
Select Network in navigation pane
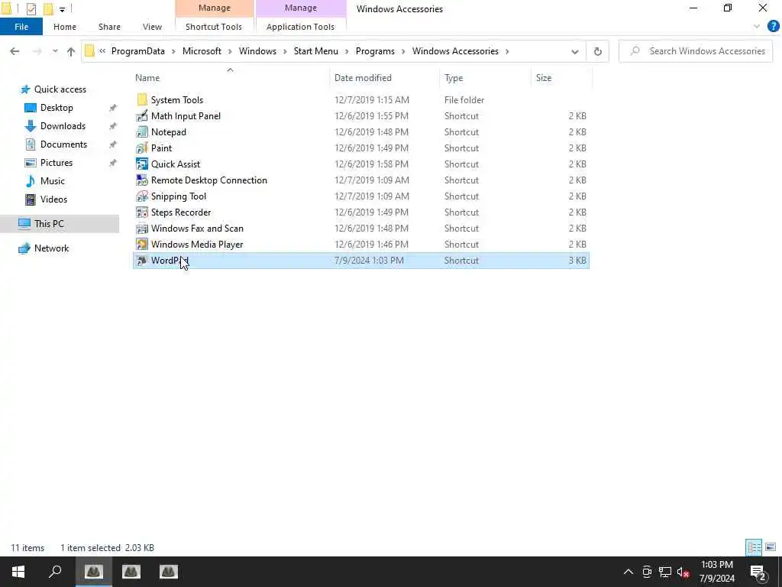[51, 248]
